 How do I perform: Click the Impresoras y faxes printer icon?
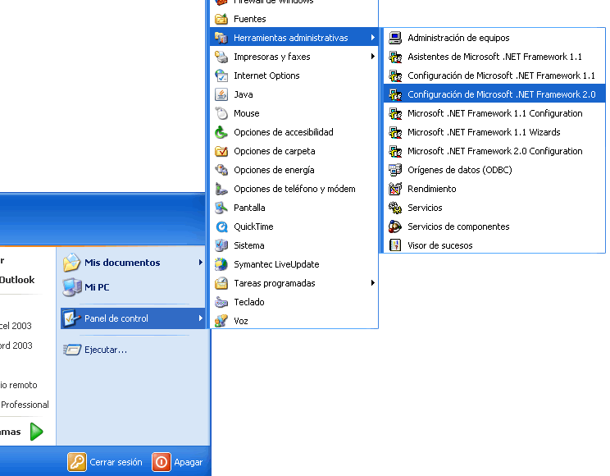221,57
